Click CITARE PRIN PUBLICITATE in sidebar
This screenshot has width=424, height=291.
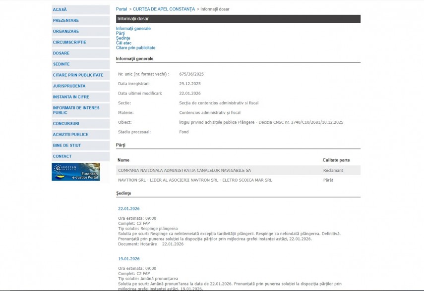[78, 75]
